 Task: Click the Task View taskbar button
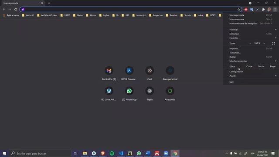[75, 153]
